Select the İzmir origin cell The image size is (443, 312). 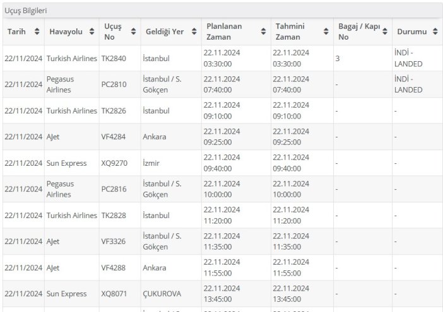pos(151,163)
